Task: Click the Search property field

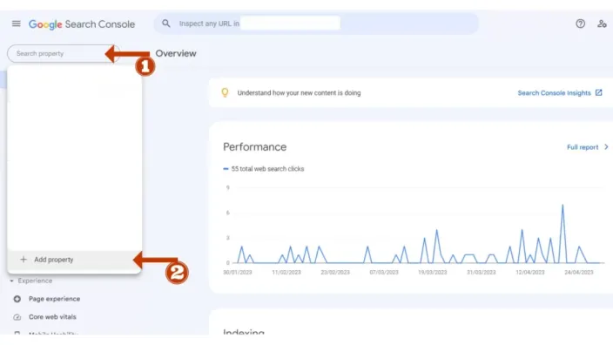Action: pos(63,54)
